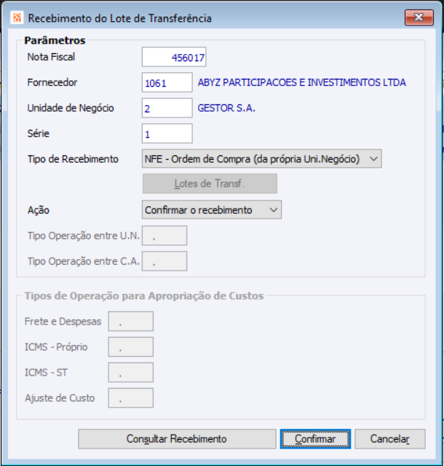Select the Unidade de Negócio field
Image resolution: width=444 pixels, height=466 pixels.
pyautogui.click(x=167, y=108)
